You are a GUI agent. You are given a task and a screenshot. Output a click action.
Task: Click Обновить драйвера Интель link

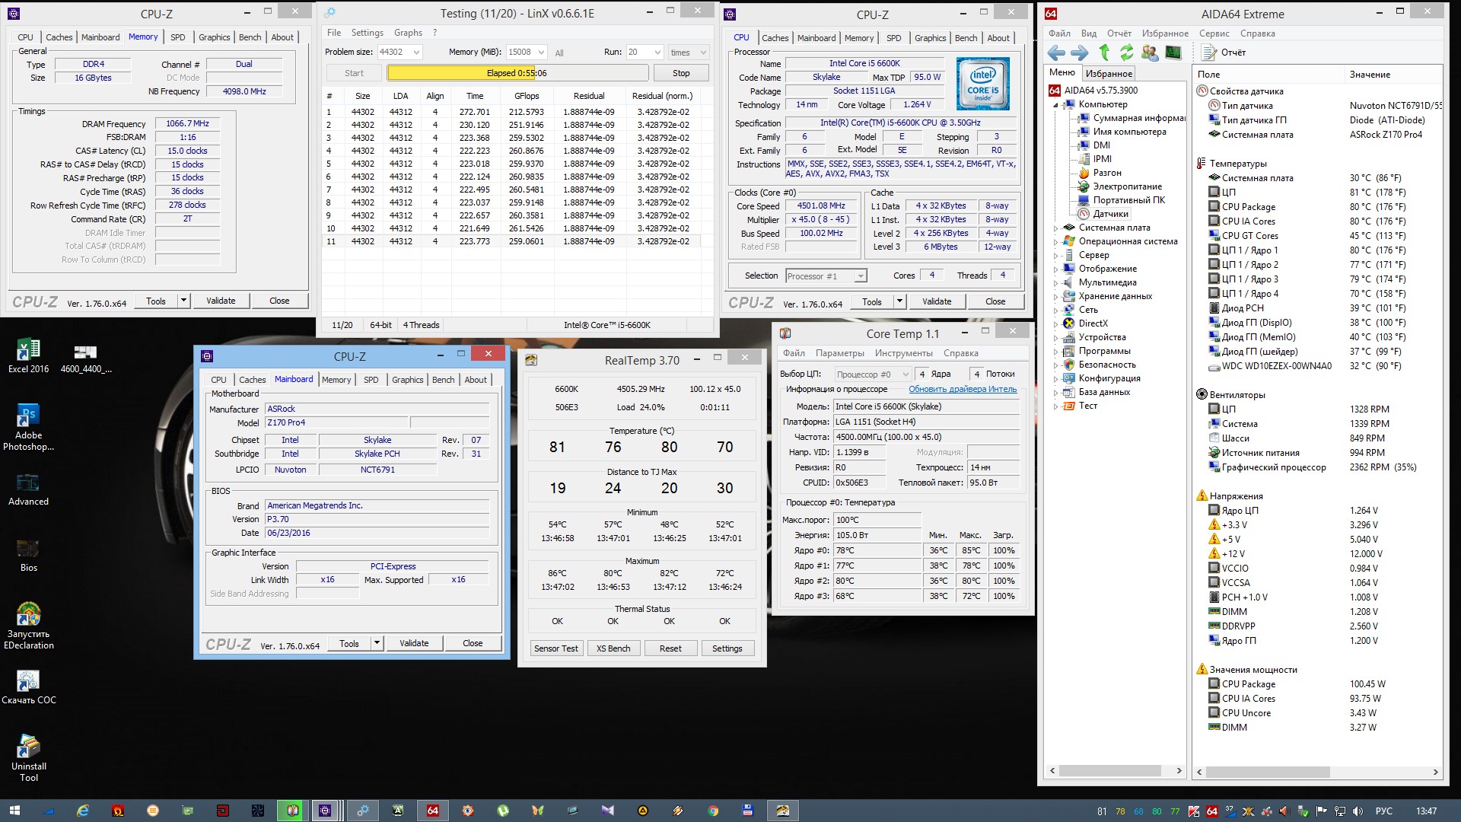tap(962, 389)
